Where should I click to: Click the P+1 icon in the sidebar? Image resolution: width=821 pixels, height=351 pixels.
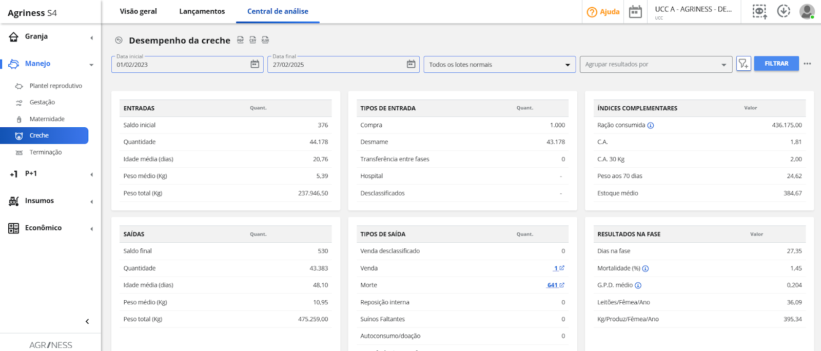(x=14, y=174)
